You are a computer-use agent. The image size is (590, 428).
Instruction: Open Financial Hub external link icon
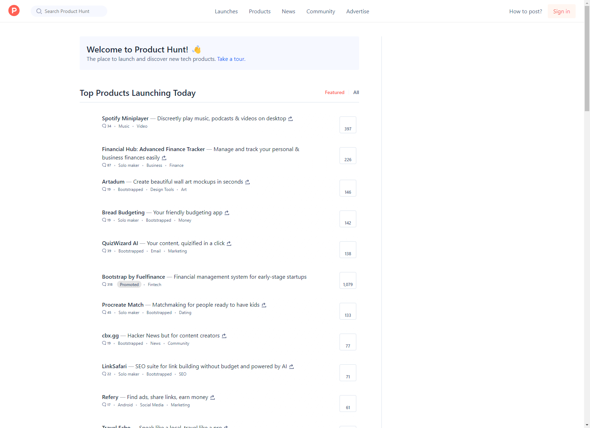click(164, 158)
